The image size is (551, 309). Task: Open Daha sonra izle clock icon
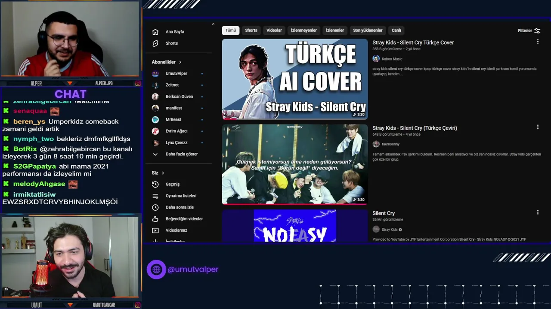[155, 207]
